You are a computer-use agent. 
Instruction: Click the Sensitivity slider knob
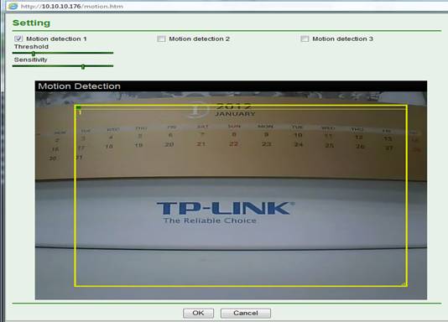tap(83, 66)
